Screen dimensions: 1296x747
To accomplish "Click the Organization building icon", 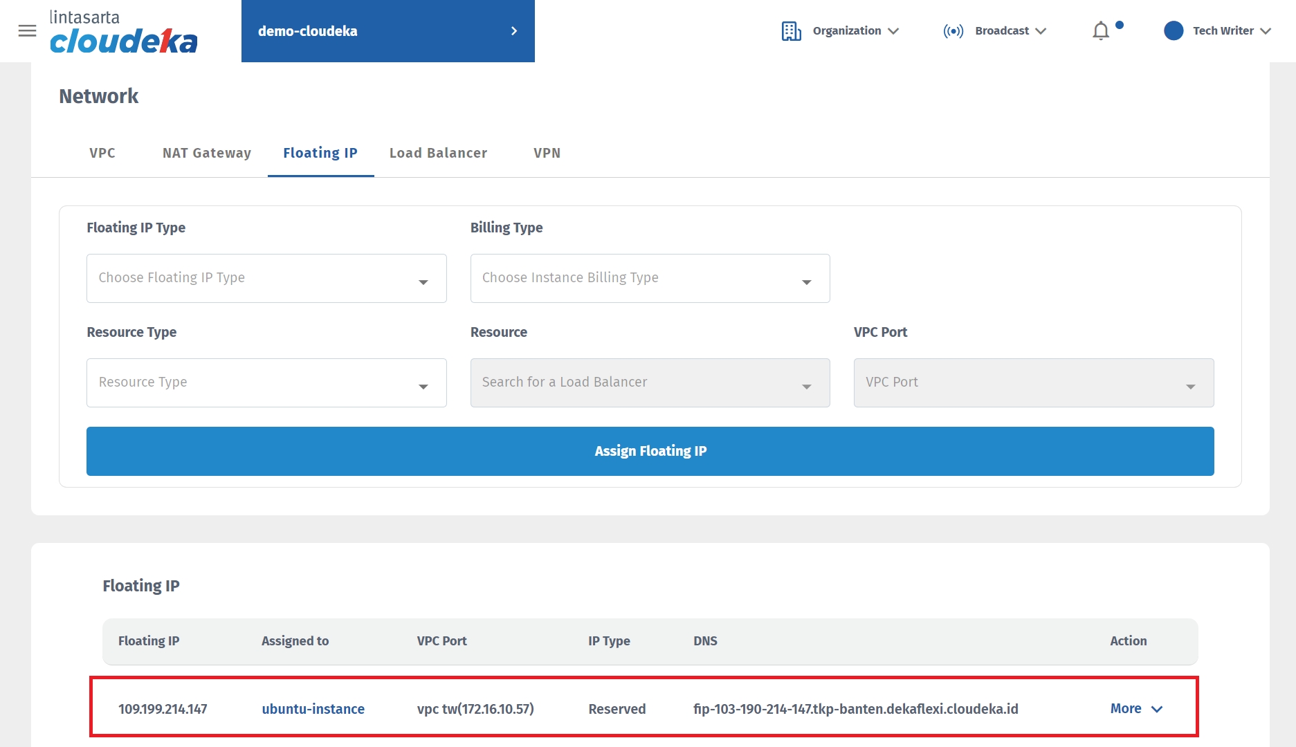I will coord(791,31).
